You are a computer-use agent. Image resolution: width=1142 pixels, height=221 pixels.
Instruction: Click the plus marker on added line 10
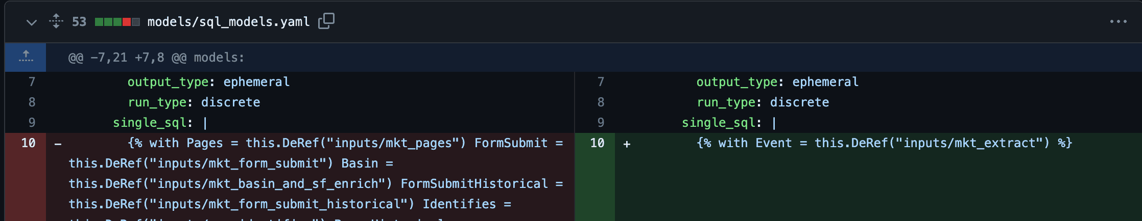[627, 144]
